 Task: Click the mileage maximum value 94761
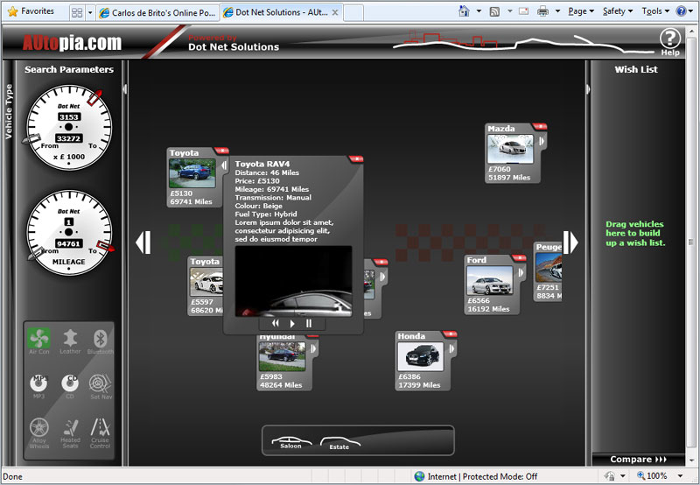tap(68, 244)
